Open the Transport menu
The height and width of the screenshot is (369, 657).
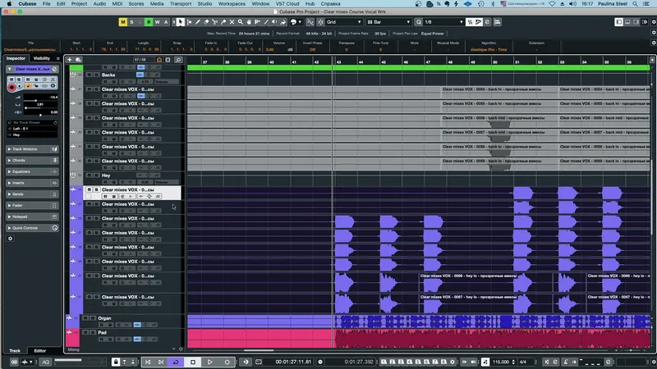181,4
